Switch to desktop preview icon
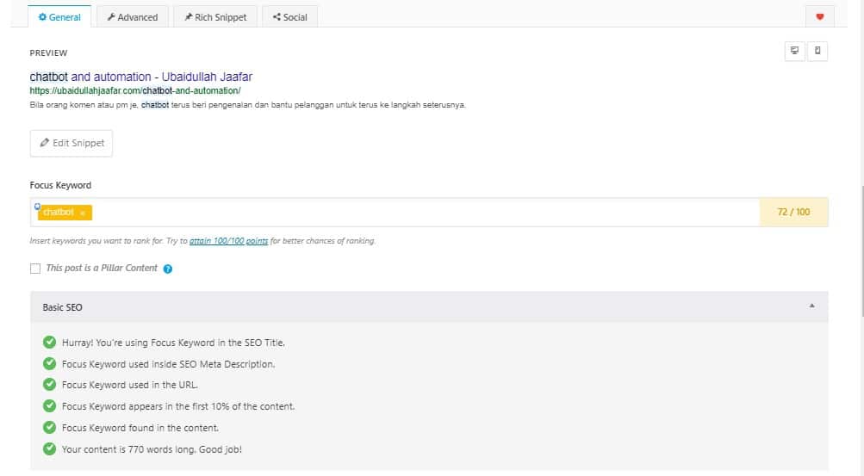This screenshot has height=476, width=864. click(794, 51)
